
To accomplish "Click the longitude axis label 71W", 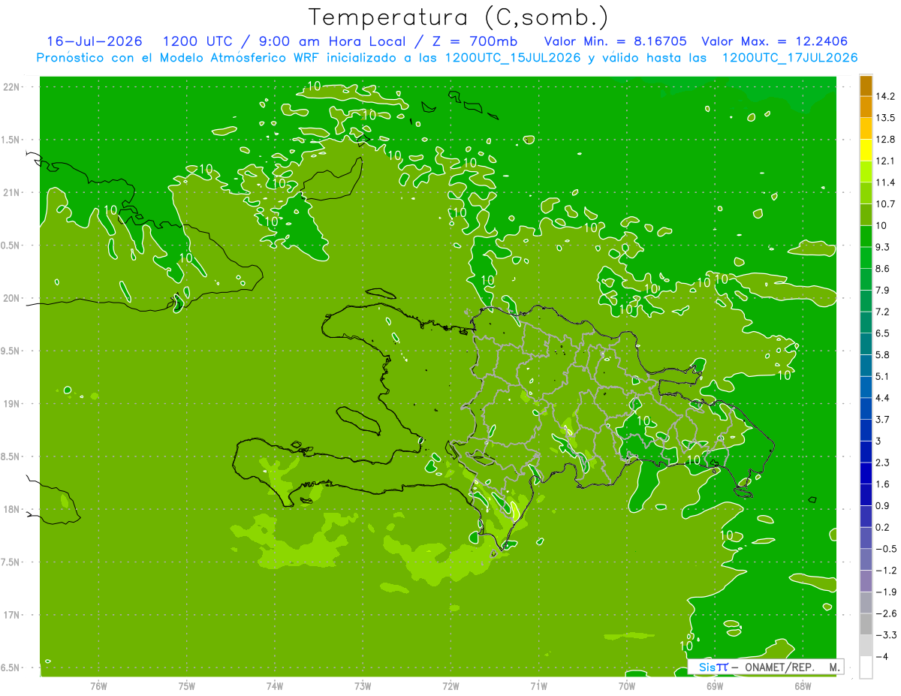I will click(x=538, y=685).
